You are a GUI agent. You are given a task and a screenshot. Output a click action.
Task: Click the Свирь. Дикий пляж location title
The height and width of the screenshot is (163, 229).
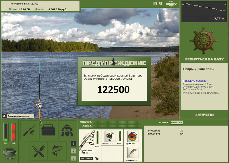click(199, 69)
